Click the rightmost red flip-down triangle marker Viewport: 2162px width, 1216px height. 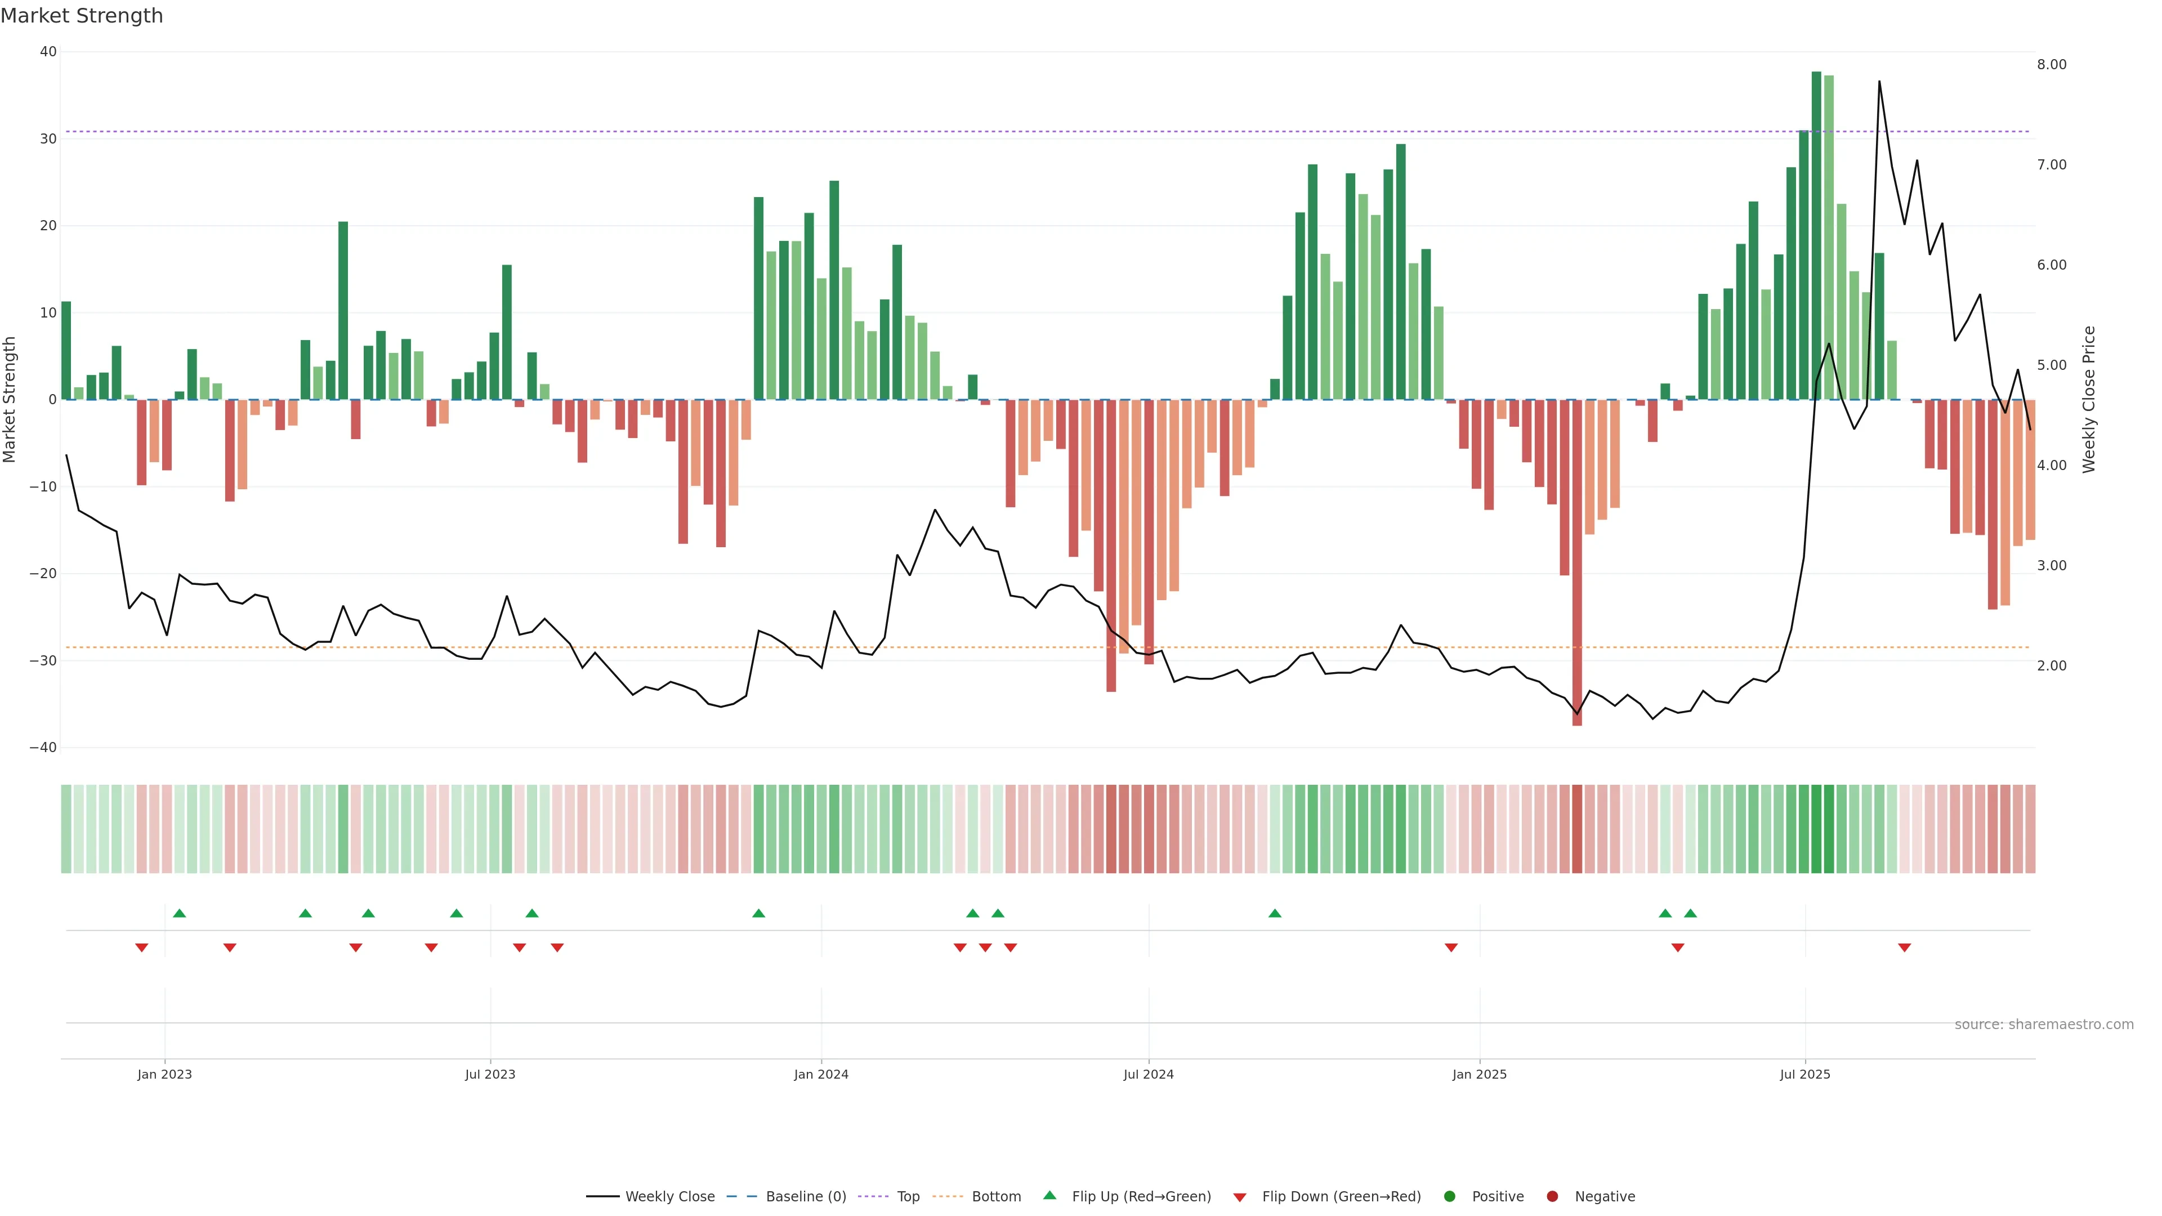point(1904,947)
